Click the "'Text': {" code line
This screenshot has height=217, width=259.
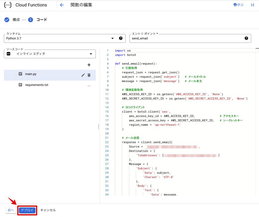[x=151, y=190]
